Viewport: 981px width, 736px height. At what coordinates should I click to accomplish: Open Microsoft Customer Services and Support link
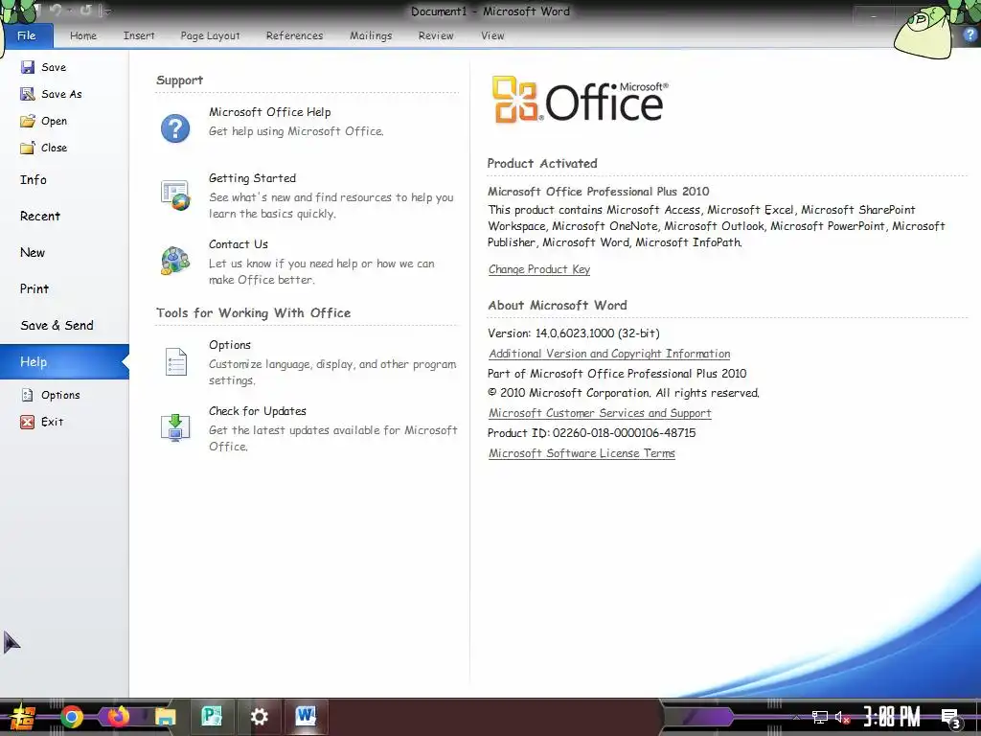tap(600, 413)
